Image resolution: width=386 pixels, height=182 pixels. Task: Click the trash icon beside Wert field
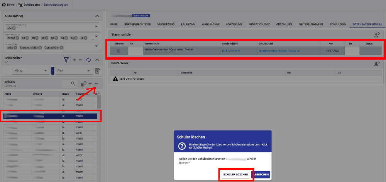tap(97, 71)
